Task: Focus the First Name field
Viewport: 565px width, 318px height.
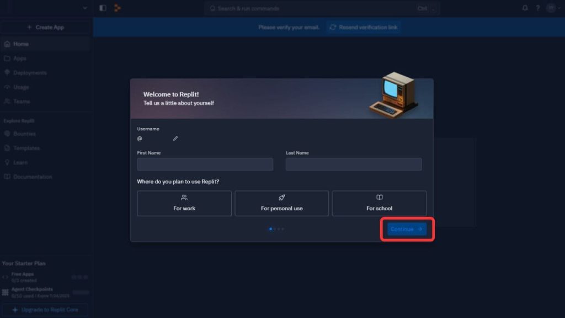Action: tap(205, 164)
